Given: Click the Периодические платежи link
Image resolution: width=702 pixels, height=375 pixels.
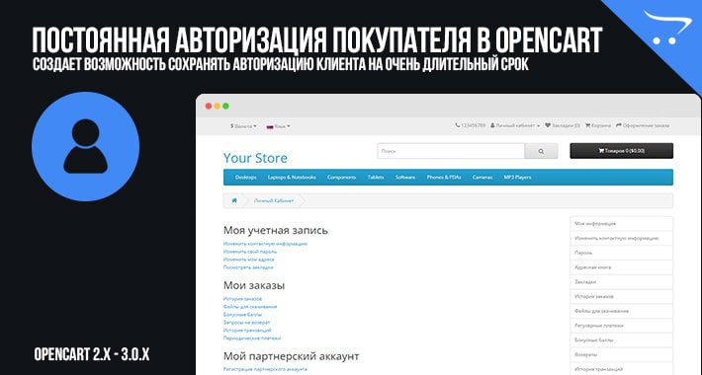Looking at the screenshot, I should 252,338.
